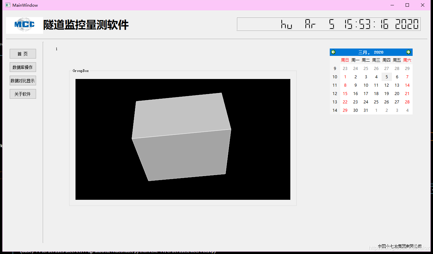Click the 周三 weekday header

point(376,60)
